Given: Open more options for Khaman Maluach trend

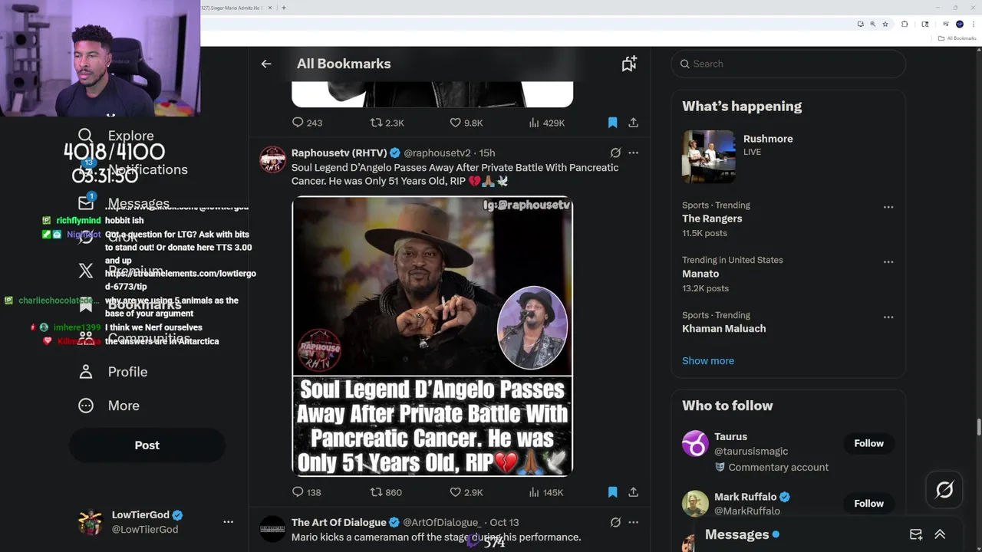Looking at the screenshot, I should click(888, 317).
